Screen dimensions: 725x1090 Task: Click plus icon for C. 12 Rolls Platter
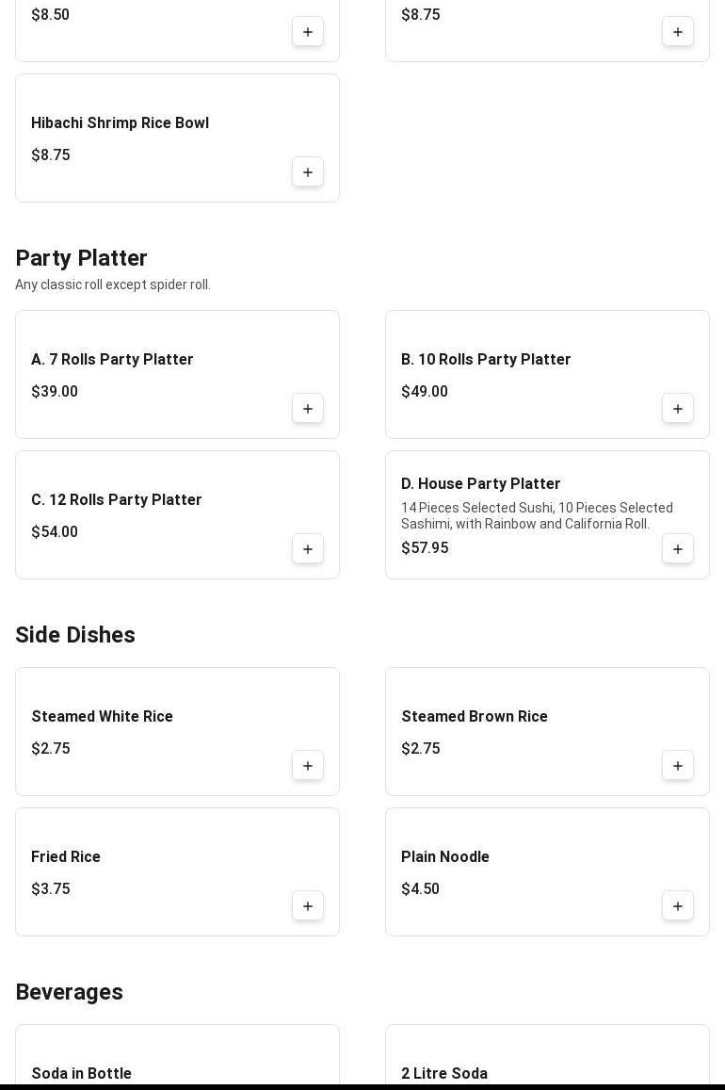pos(308,549)
